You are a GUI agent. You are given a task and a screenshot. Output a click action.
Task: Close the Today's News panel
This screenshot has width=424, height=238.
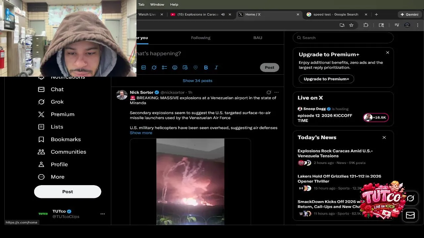(384, 138)
